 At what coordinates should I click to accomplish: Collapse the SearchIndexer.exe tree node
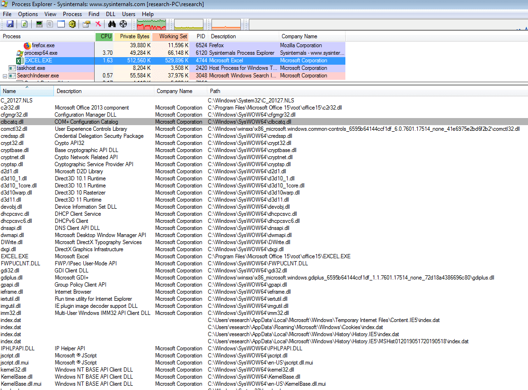click(5, 76)
